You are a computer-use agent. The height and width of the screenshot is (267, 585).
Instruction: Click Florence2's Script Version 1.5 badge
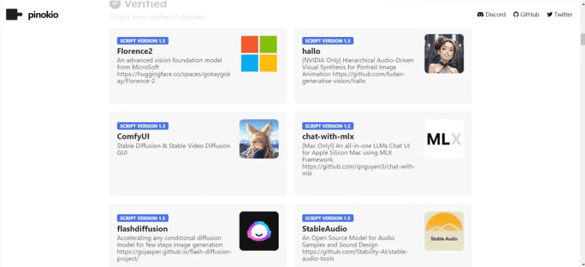142,41
